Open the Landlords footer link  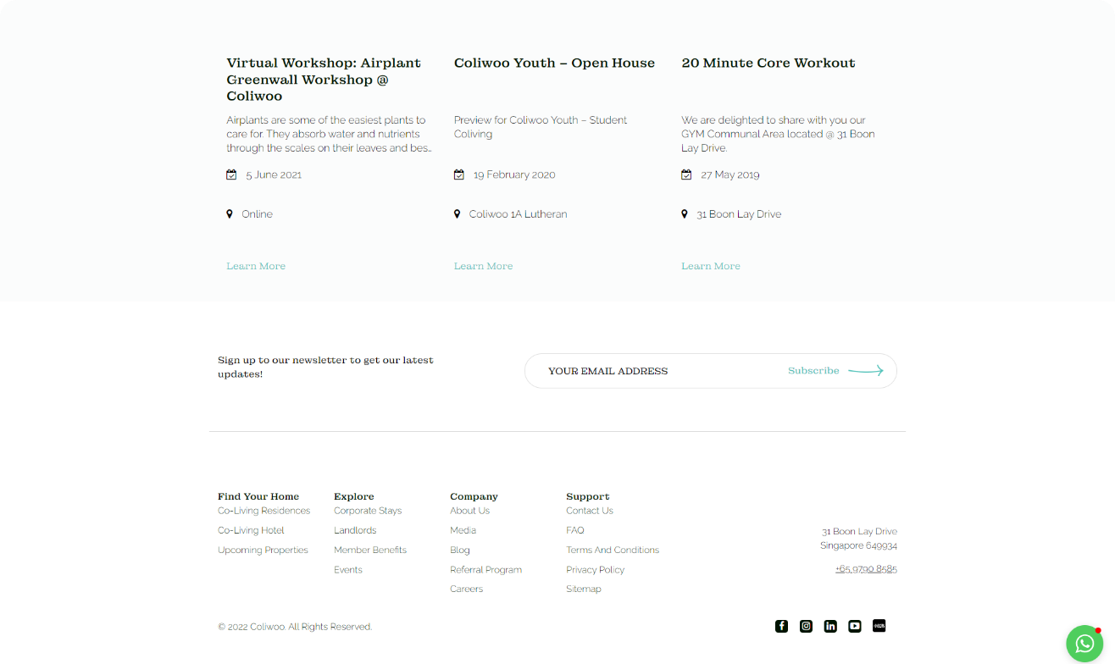pos(355,530)
